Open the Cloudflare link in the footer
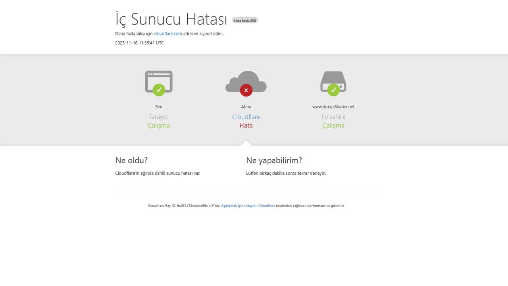Image resolution: width=508 pixels, height=286 pixels. pyautogui.click(x=267, y=206)
